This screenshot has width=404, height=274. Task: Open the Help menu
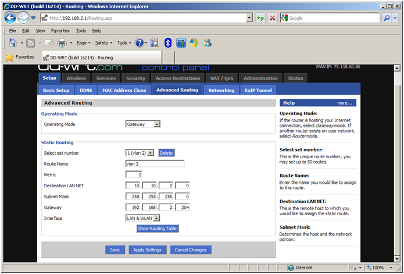coord(96,31)
